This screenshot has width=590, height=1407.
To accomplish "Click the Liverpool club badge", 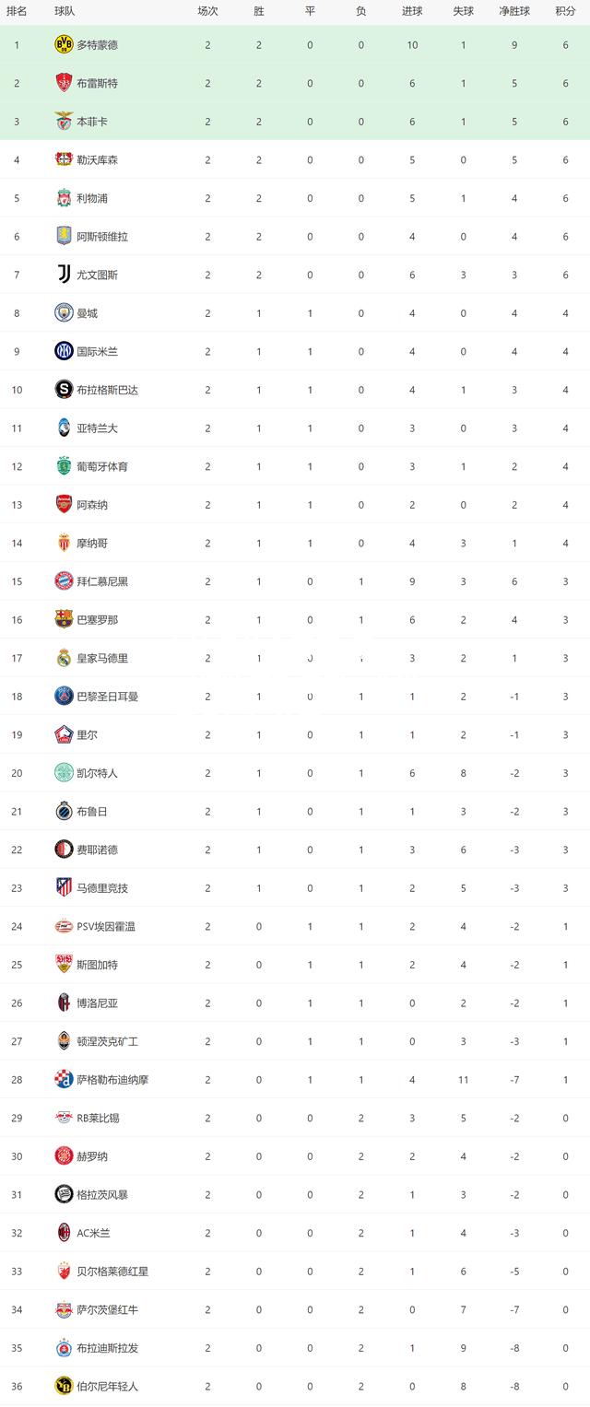I will pyautogui.click(x=64, y=198).
